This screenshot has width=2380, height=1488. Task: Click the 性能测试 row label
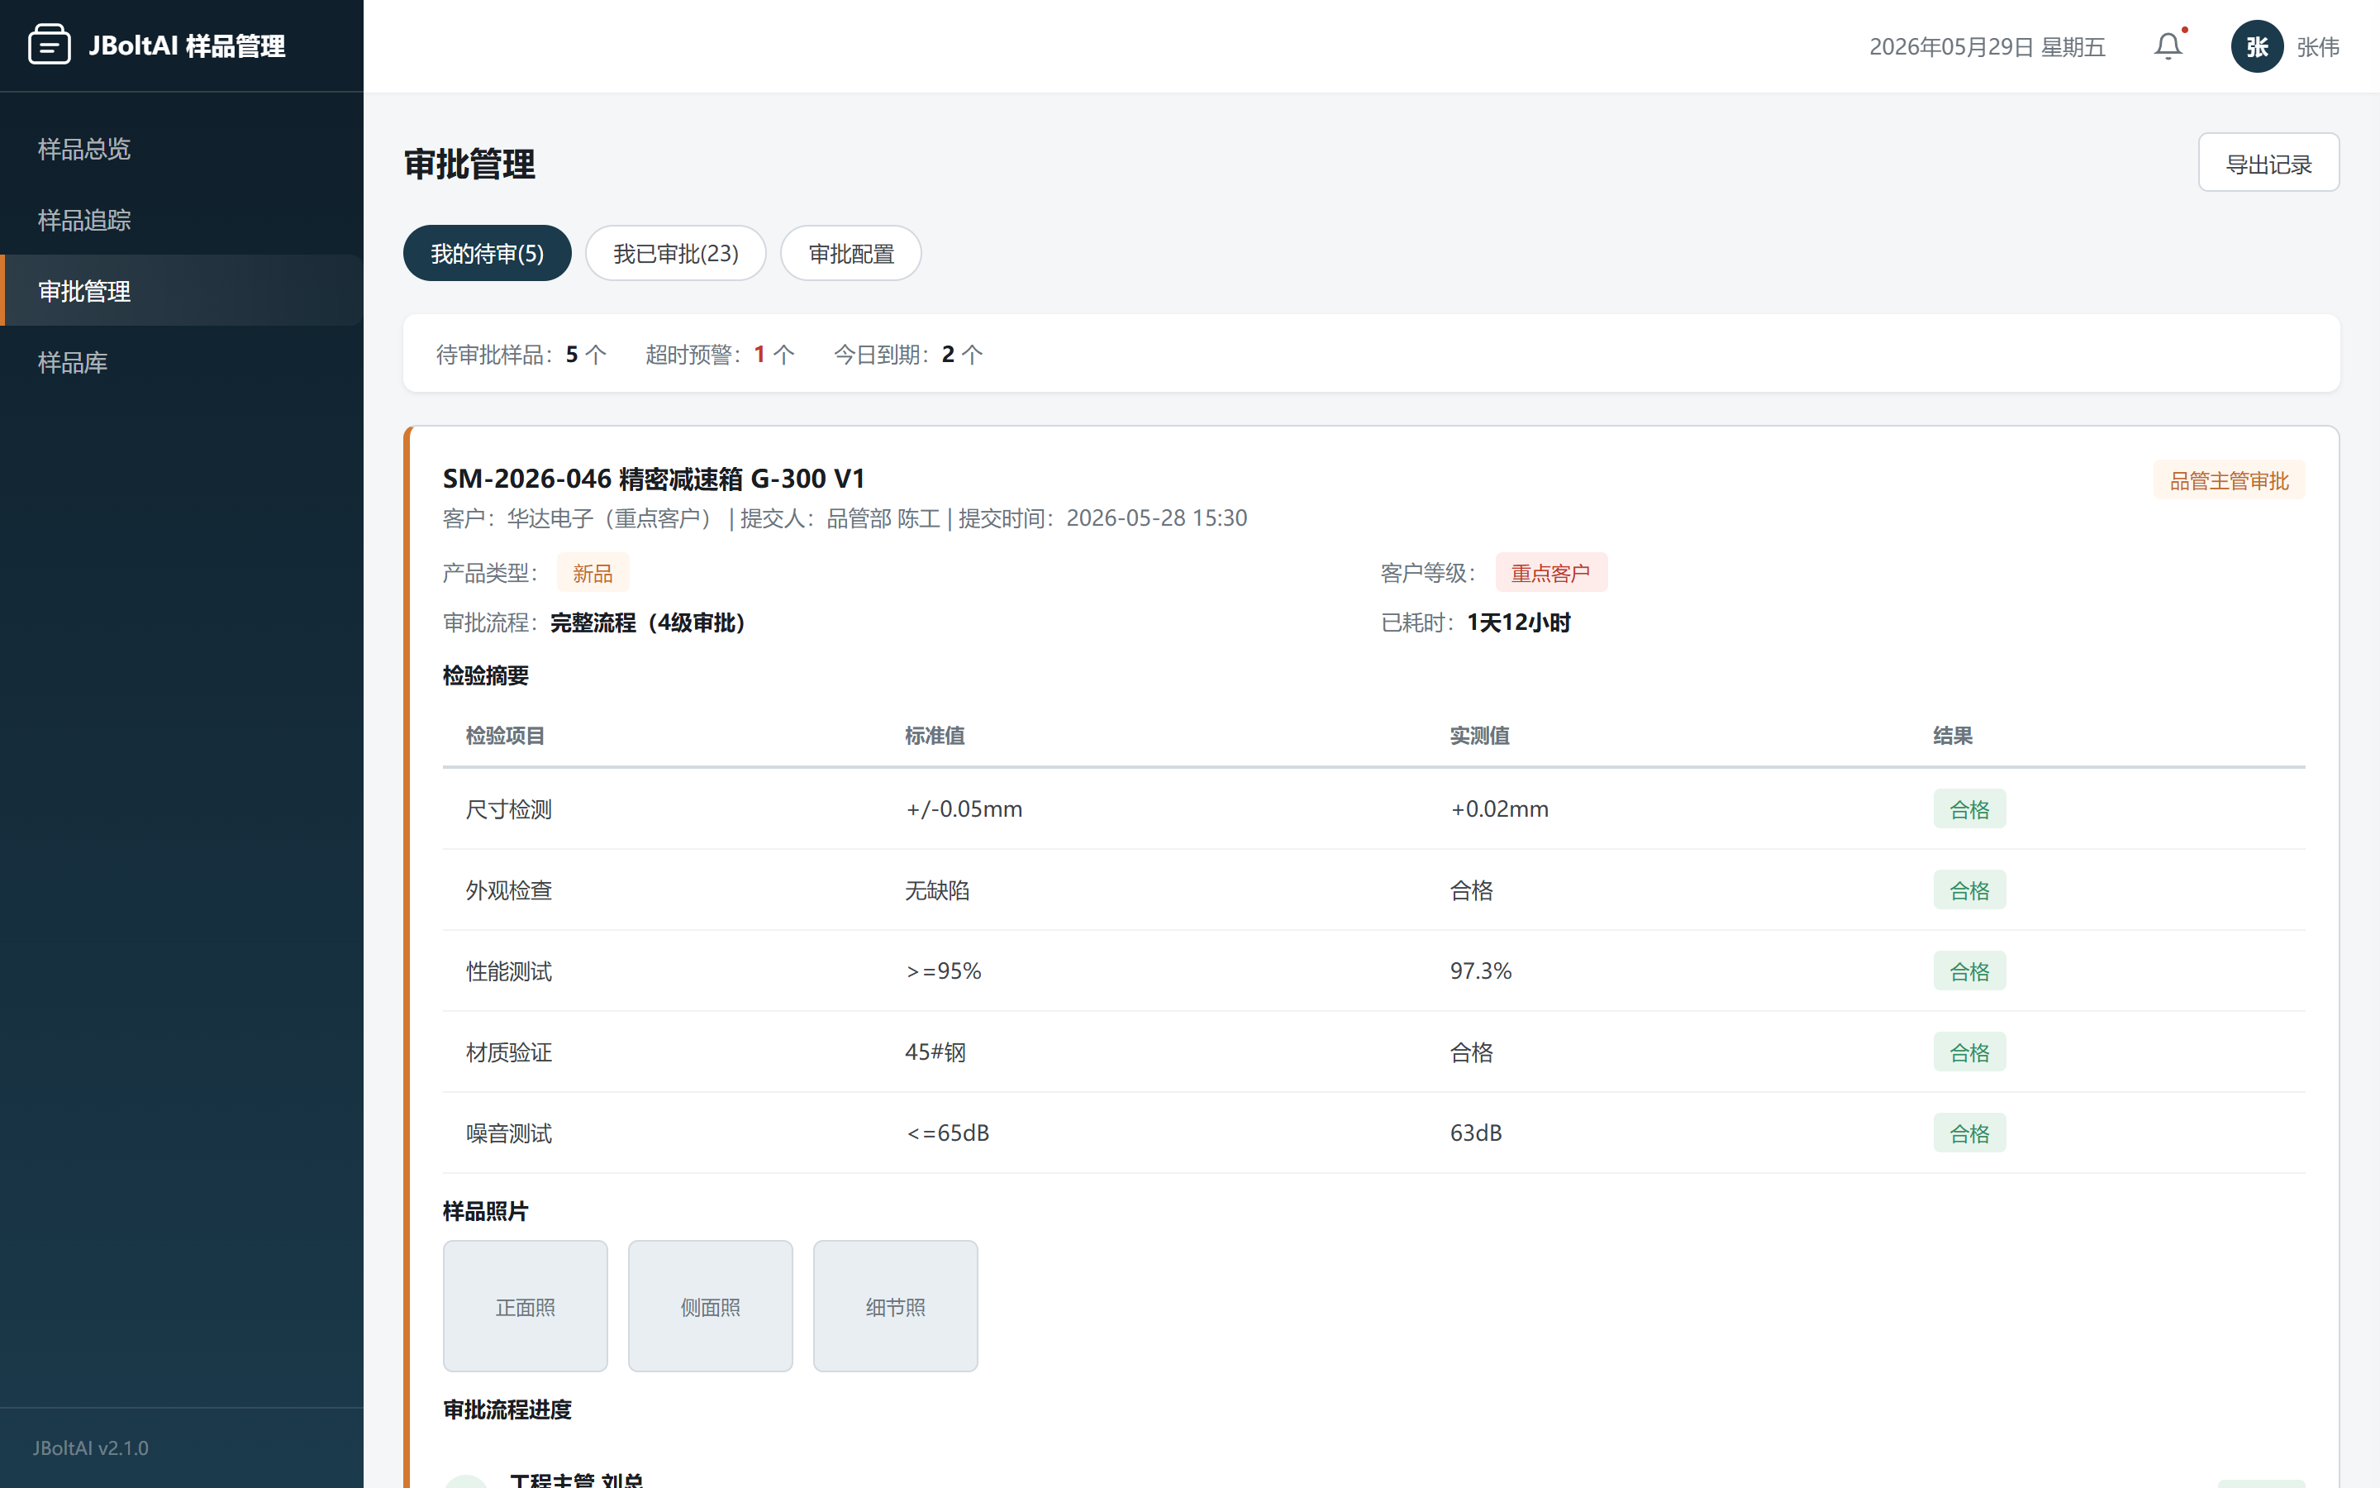tap(508, 971)
